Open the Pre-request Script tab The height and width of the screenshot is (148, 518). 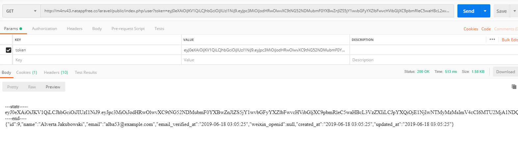click(128, 29)
